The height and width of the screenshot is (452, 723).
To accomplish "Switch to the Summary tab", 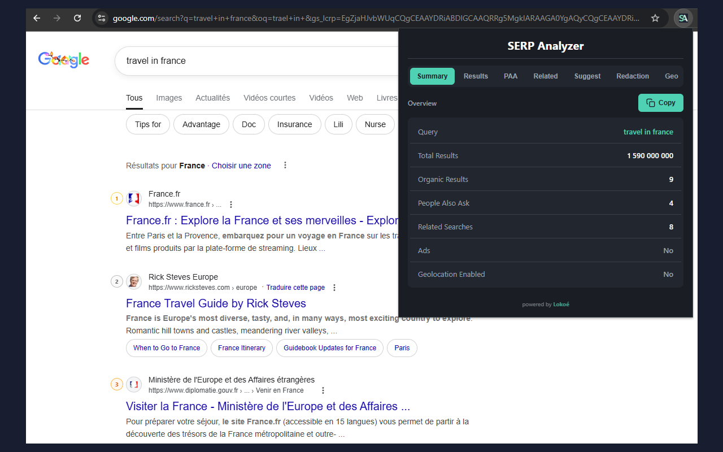I will click(x=432, y=76).
